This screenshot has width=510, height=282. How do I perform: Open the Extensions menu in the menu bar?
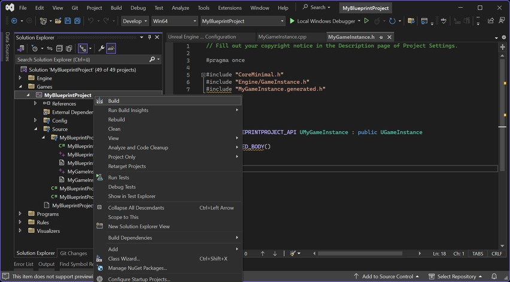tap(230, 8)
